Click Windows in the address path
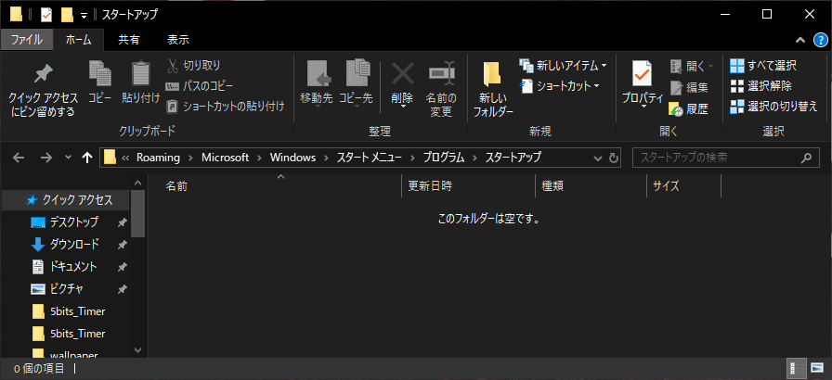 pyautogui.click(x=292, y=158)
